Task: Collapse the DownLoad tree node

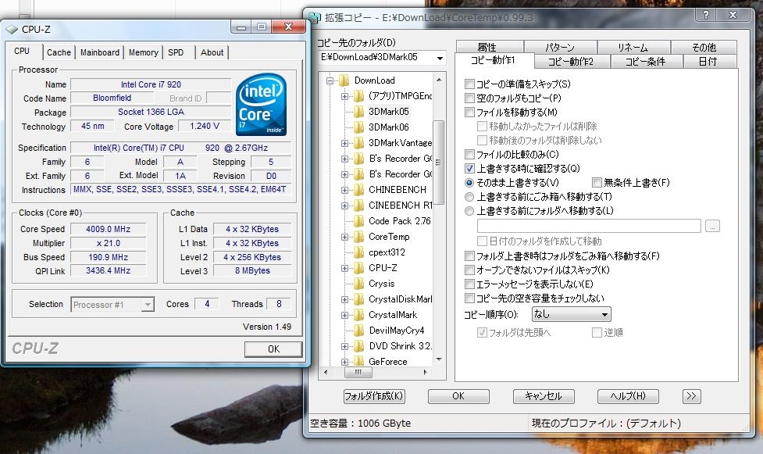Action: click(330, 80)
